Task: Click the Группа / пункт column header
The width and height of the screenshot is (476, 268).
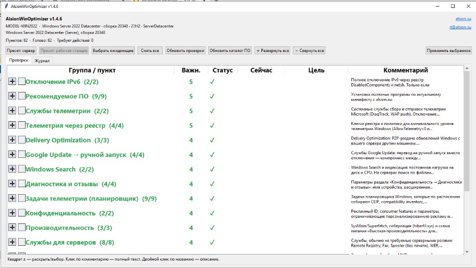Action: click(x=91, y=70)
